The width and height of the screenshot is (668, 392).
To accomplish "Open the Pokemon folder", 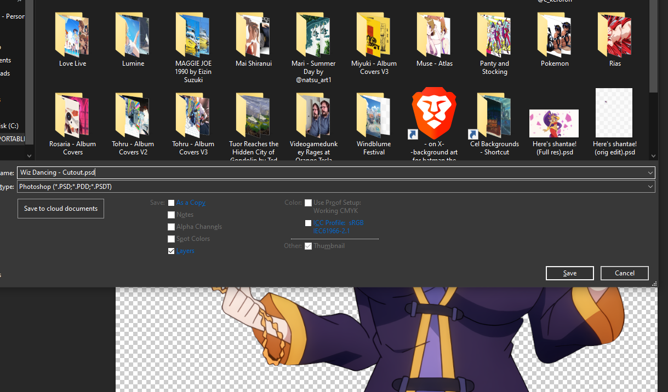I will point(555,35).
